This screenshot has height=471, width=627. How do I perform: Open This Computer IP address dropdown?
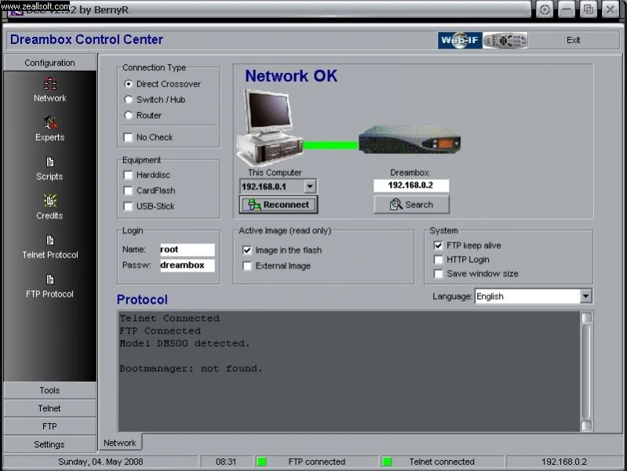(x=310, y=186)
